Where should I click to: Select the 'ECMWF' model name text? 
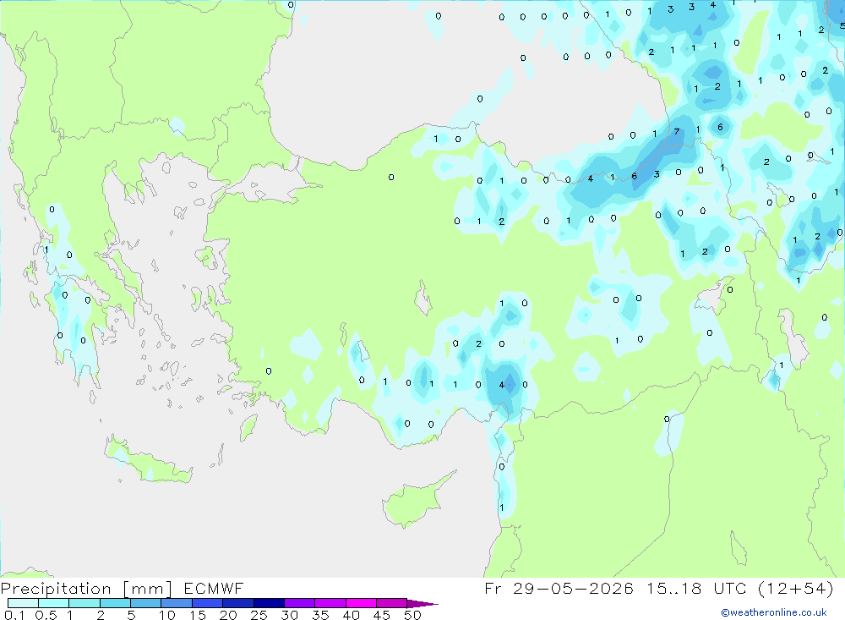coord(214,589)
